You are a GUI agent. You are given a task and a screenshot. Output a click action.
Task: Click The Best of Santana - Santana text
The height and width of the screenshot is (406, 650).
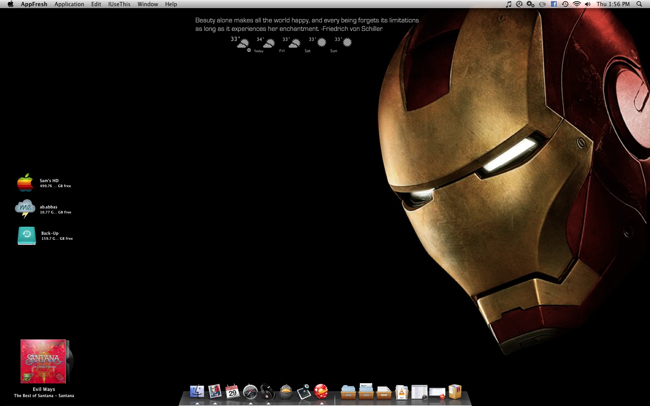[44, 396]
